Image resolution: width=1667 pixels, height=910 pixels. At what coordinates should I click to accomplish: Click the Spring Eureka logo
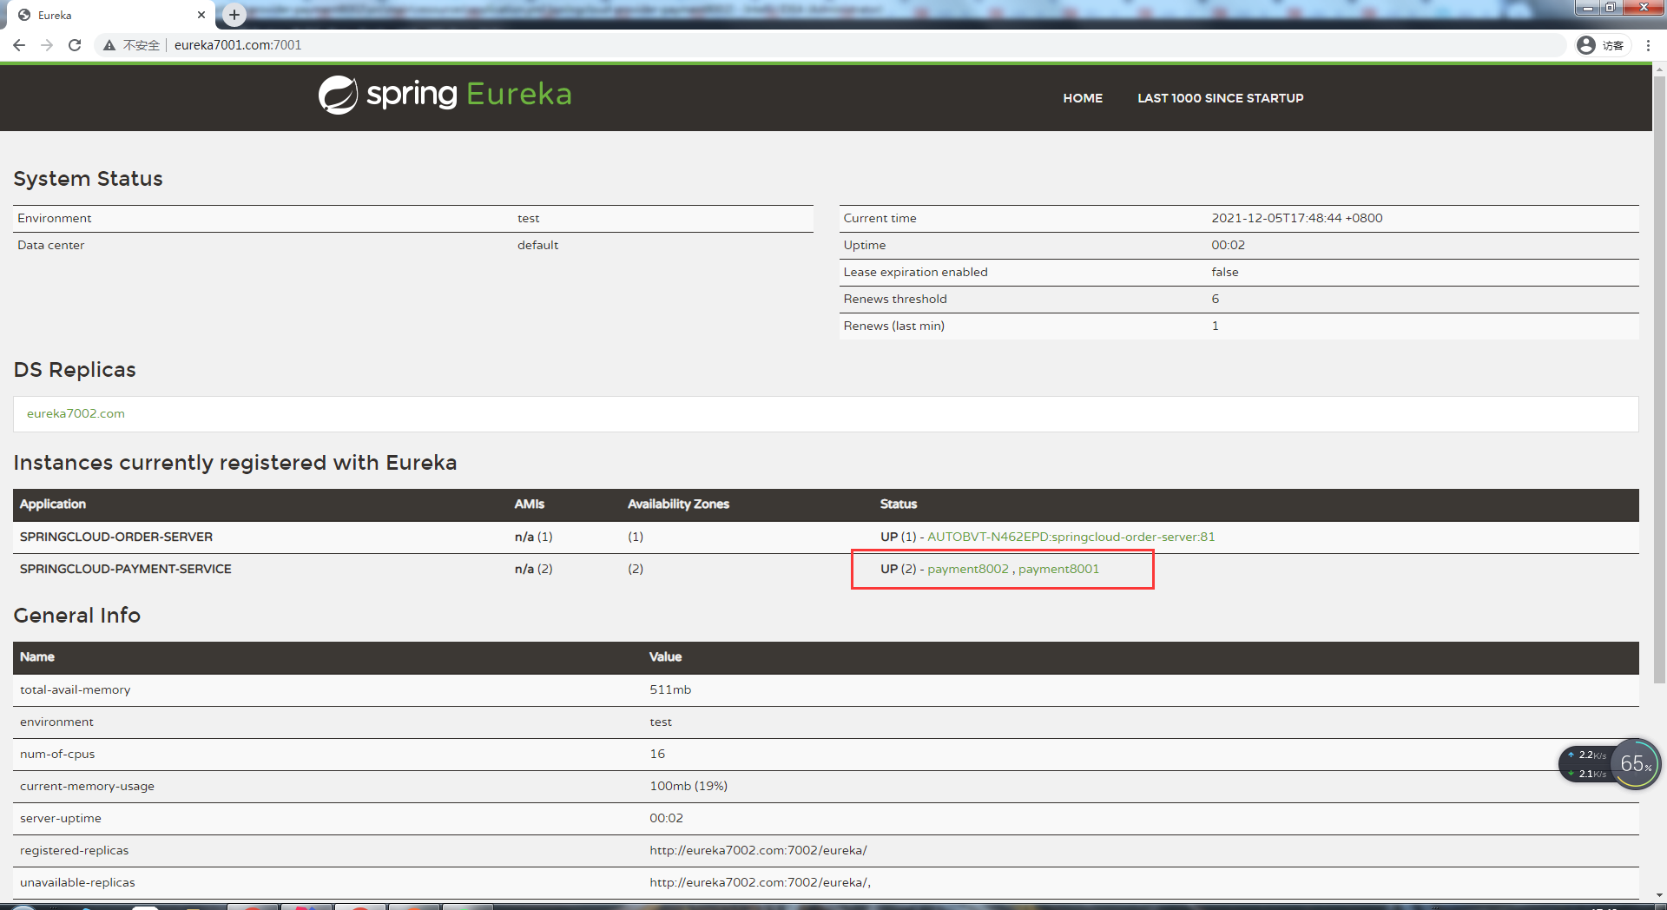(x=444, y=95)
